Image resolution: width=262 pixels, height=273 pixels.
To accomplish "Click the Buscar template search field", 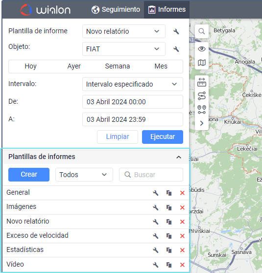I will tap(151, 175).
